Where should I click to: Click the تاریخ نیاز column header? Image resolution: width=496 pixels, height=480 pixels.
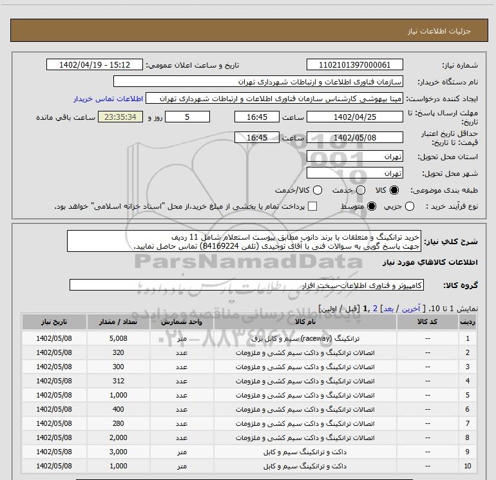(54, 322)
